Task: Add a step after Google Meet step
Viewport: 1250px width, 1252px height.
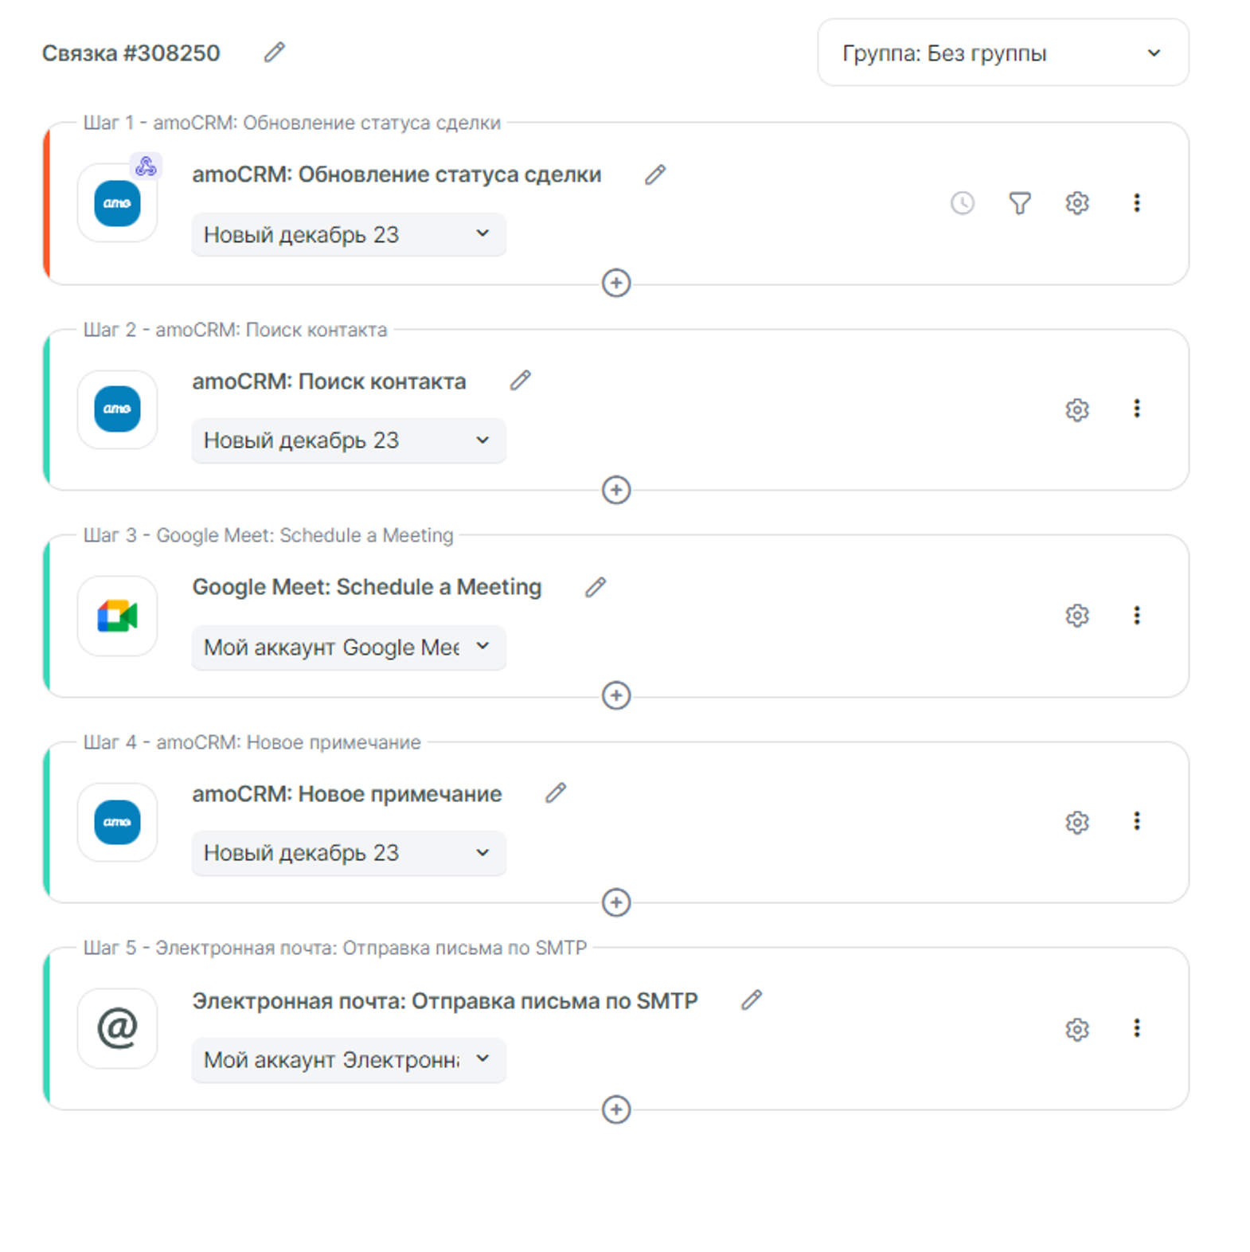Action: [x=615, y=695]
